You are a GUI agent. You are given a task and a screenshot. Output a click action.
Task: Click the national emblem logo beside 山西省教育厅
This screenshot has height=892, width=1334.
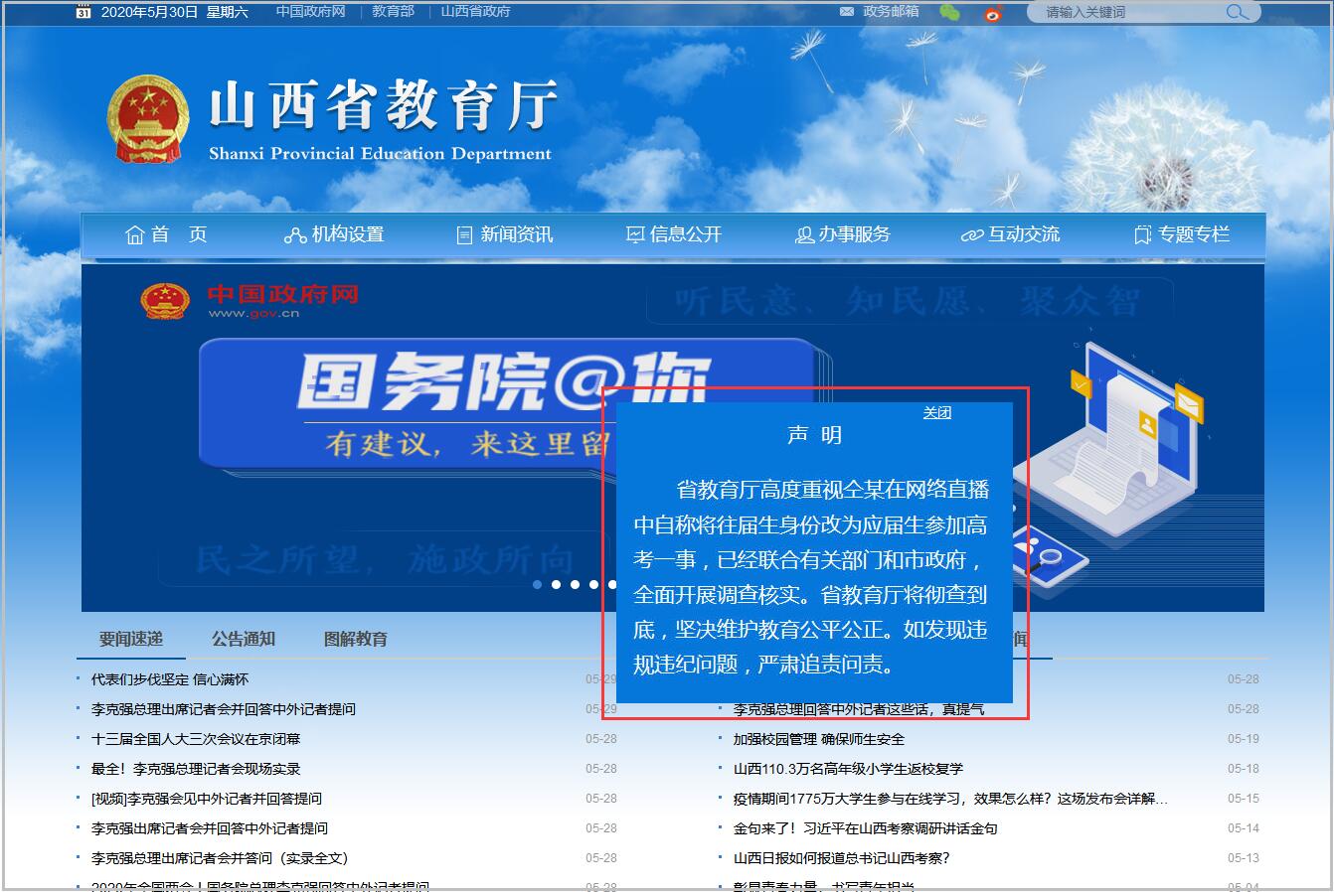point(147,117)
